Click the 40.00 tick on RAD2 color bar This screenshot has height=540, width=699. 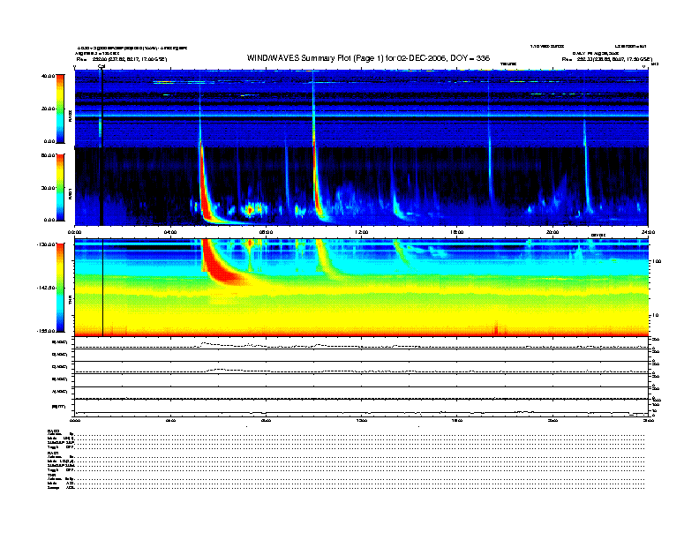[x=49, y=76]
